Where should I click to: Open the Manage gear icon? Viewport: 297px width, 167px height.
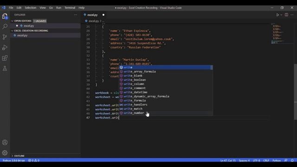[5, 153]
